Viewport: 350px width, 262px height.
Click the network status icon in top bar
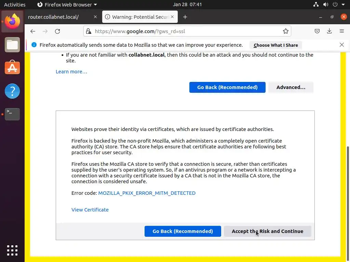[x=316, y=4]
